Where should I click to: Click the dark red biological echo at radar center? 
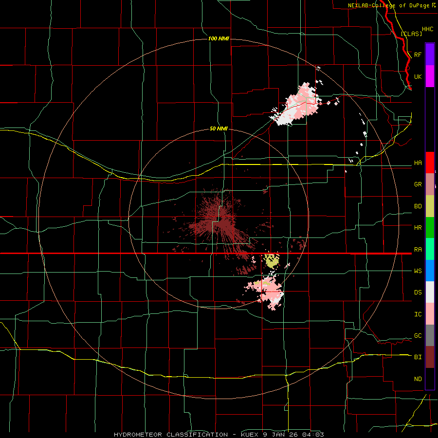click(219, 219)
